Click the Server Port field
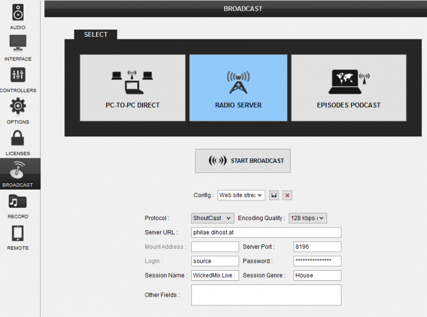 pyautogui.click(x=317, y=247)
